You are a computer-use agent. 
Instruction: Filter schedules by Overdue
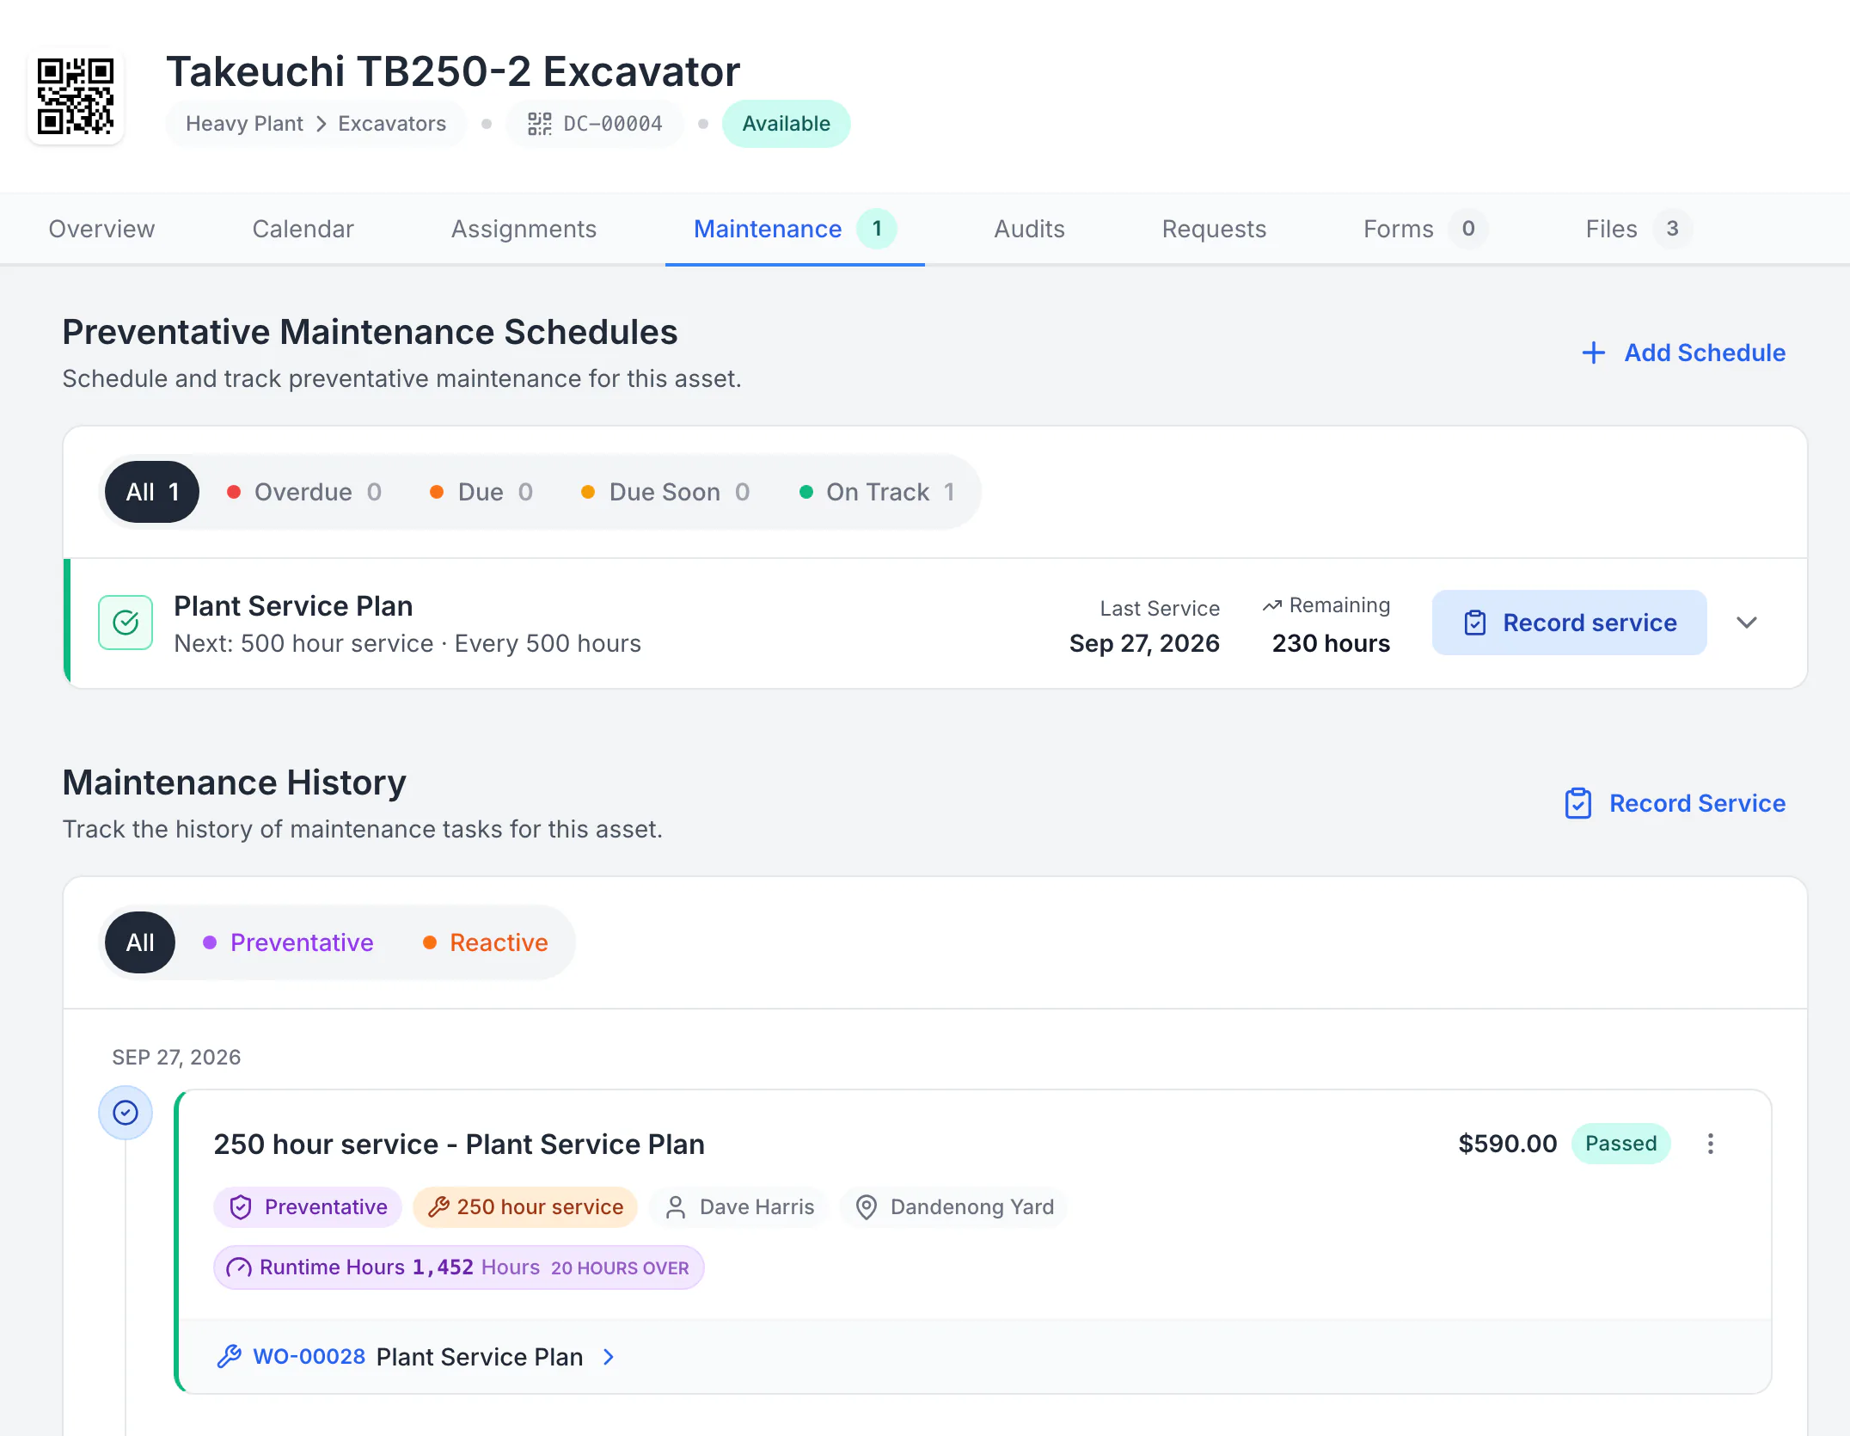tap(304, 492)
